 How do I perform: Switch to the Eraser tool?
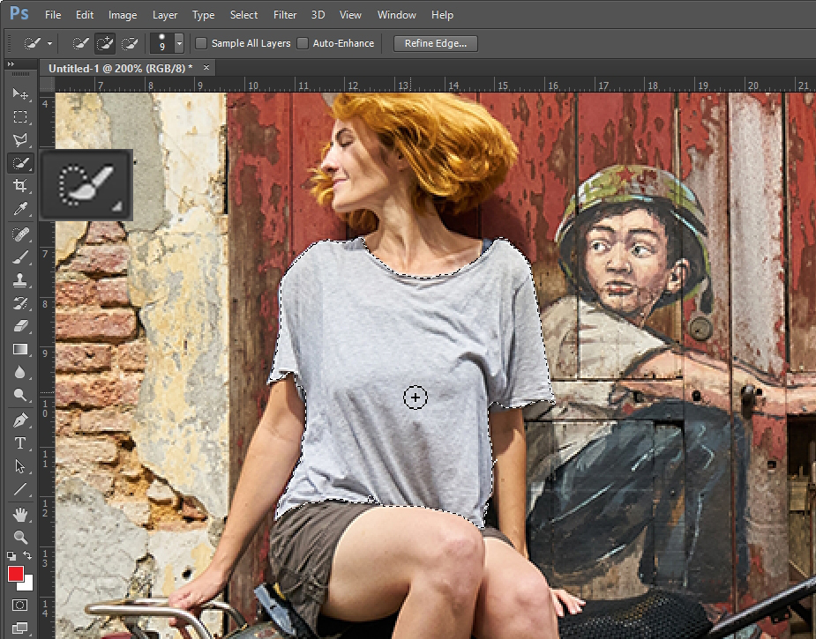pyautogui.click(x=19, y=326)
